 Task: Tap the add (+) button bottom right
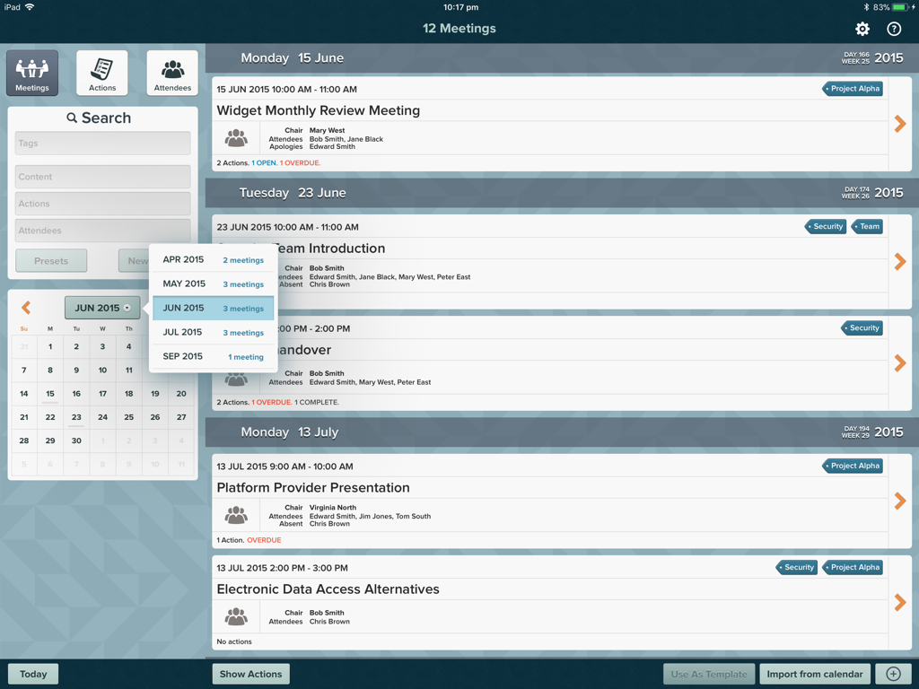click(893, 674)
